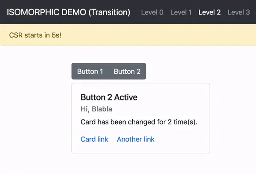Click the card changed count text
Screen dimensions: 256x174
pos(140,123)
